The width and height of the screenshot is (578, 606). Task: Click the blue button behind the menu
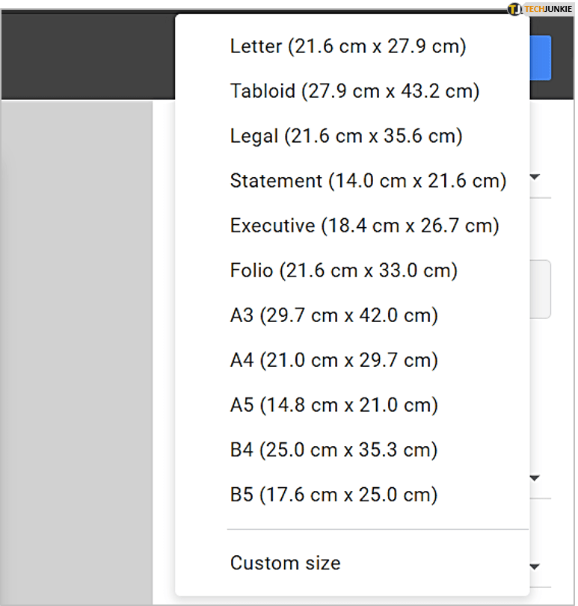pos(541,58)
